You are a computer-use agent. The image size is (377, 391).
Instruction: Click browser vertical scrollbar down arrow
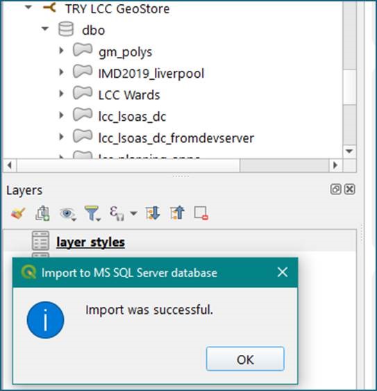pyautogui.click(x=349, y=151)
